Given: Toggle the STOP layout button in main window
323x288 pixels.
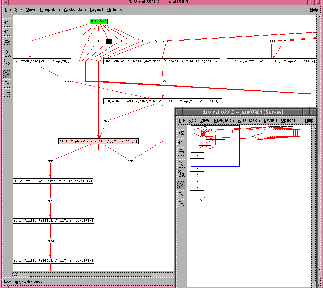Looking at the screenshot, I should point(7,93).
